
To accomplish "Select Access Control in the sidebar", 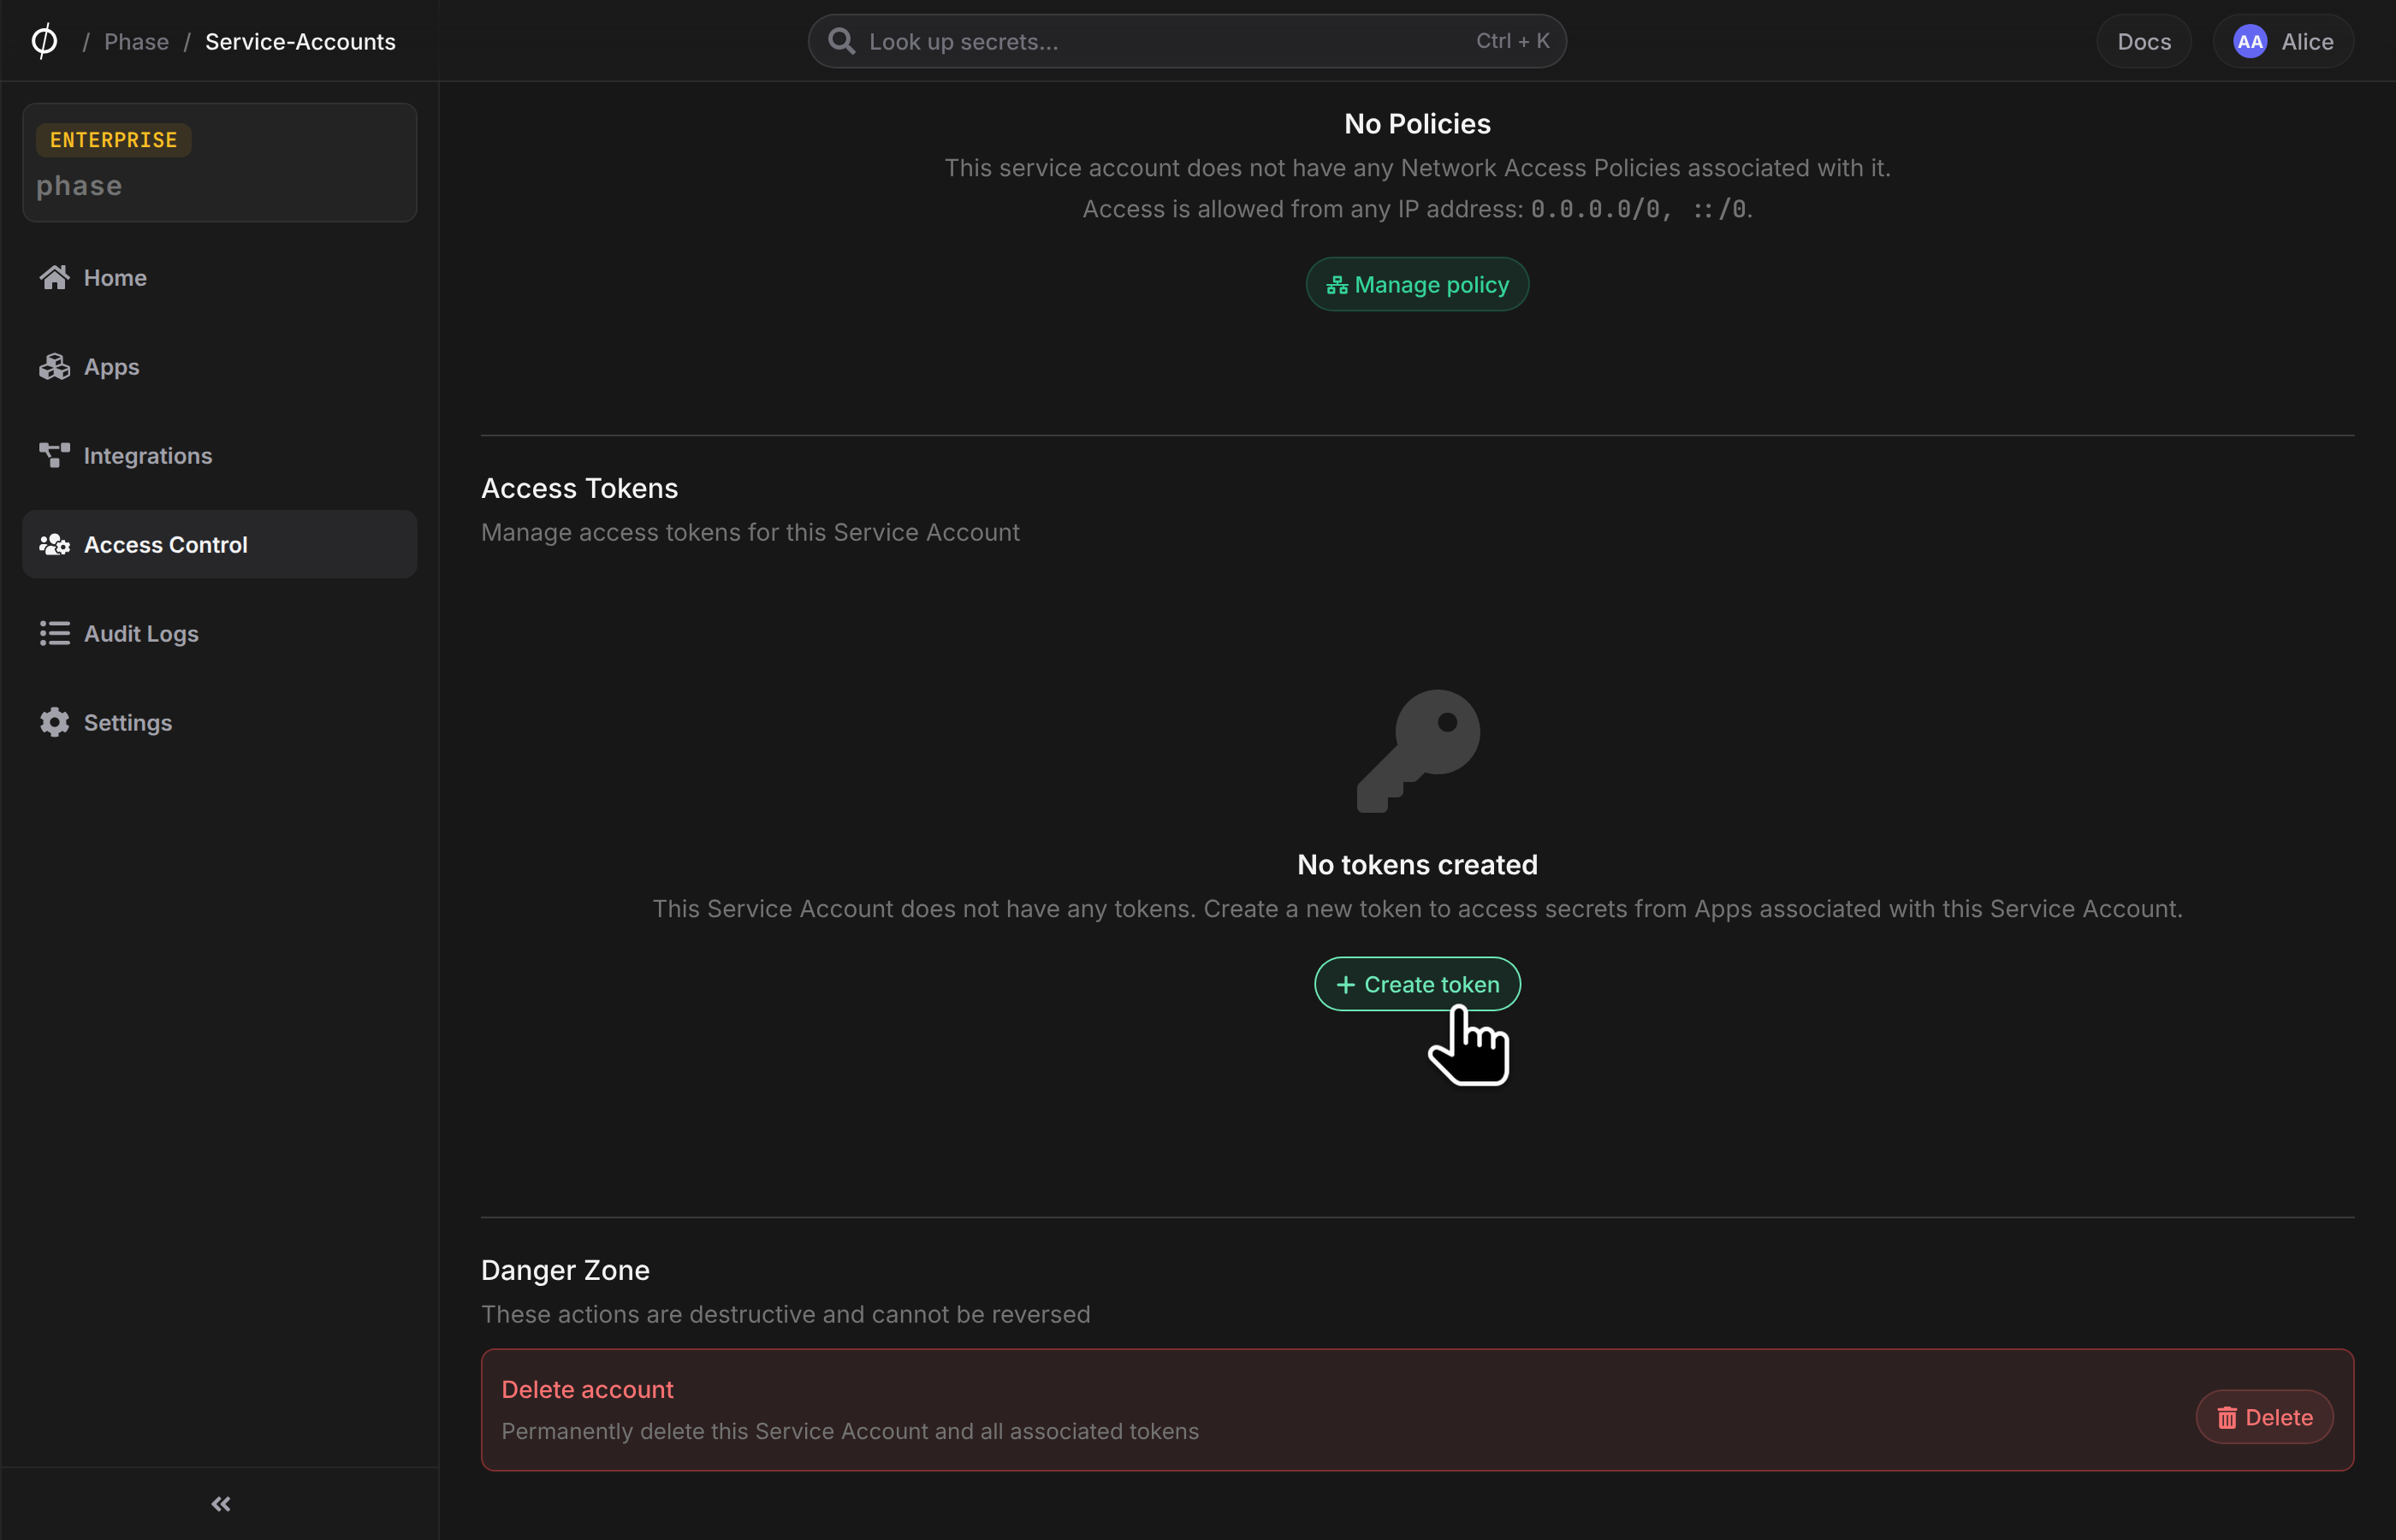I will coord(219,544).
